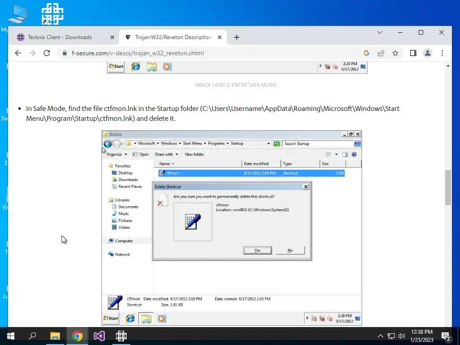Screen dimensions: 460x345
Task: Maximize the Chrome window
Action: [420, 32]
